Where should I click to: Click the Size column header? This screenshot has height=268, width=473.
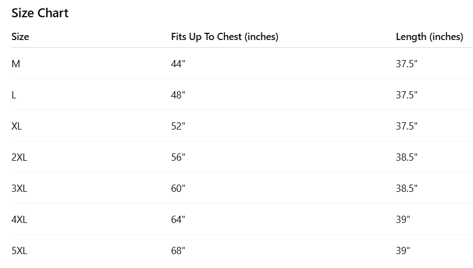pyautogui.click(x=21, y=37)
